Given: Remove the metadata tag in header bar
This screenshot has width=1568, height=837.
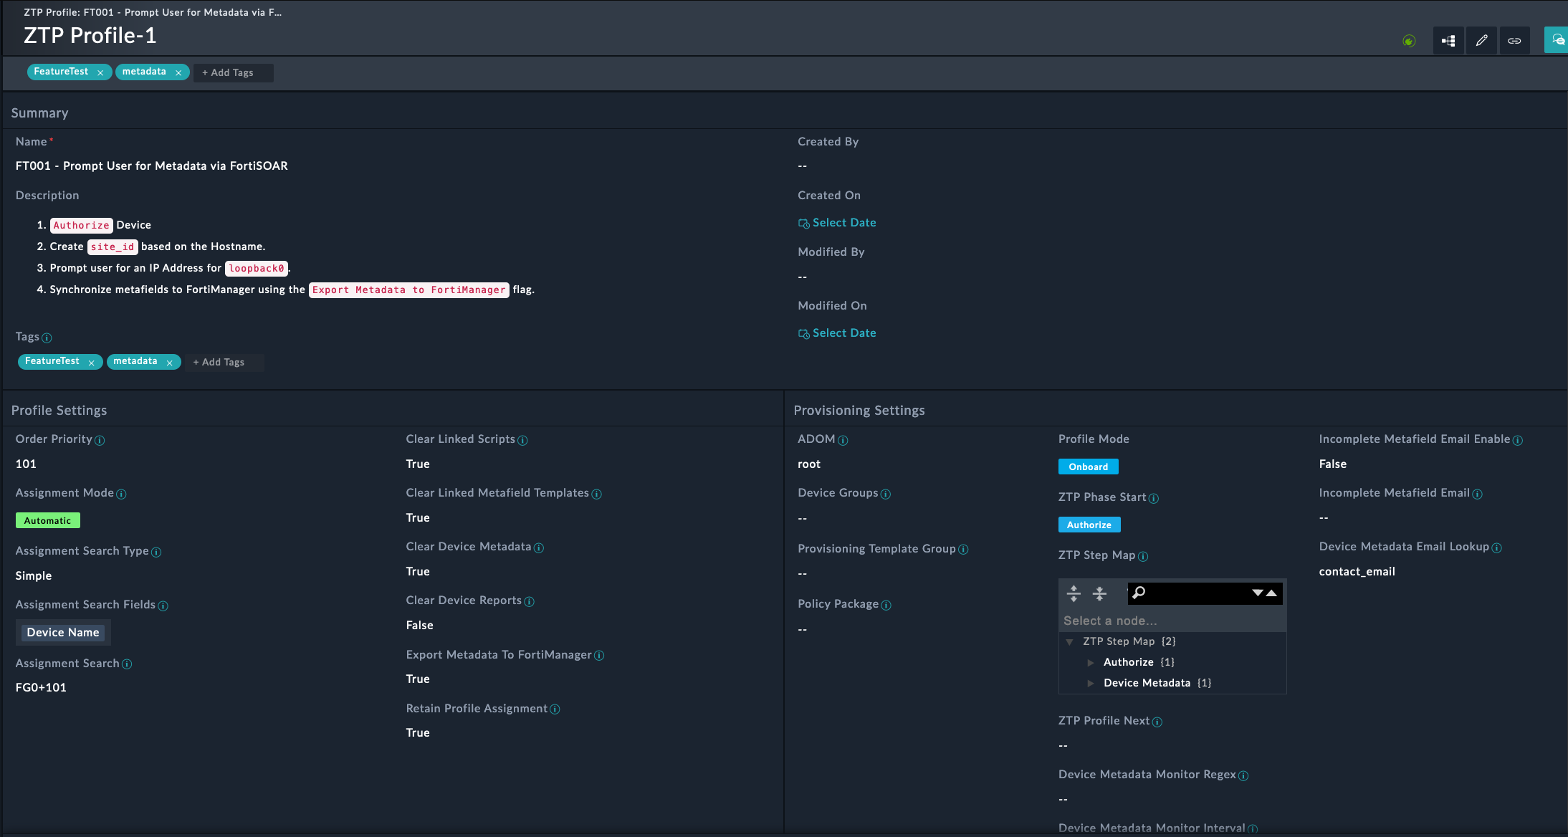Looking at the screenshot, I should (x=178, y=72).
